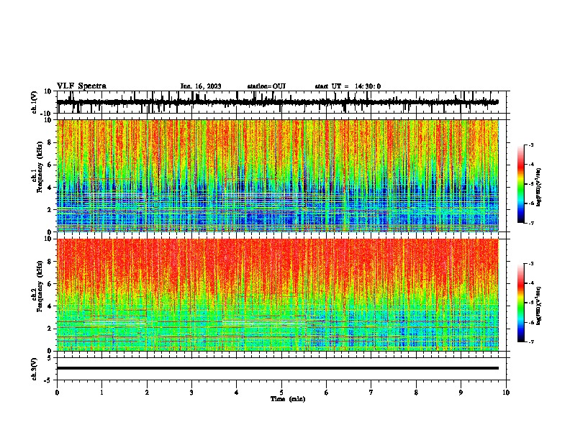Screen dimensions: 570x440
Task: Click the -3 label on ch.2 colorbar
Action: (530, 264)
